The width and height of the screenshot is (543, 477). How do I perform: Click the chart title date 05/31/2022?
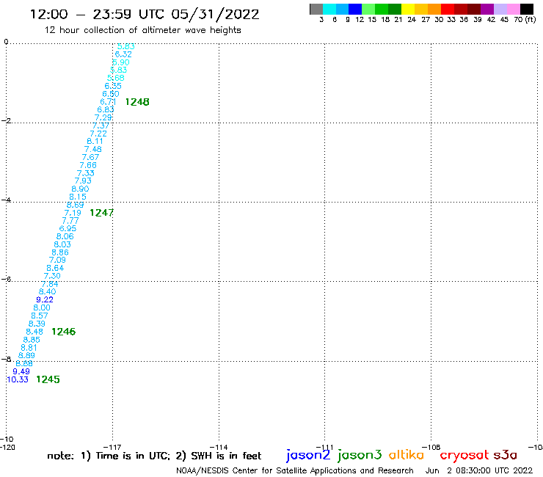[215, 15]
